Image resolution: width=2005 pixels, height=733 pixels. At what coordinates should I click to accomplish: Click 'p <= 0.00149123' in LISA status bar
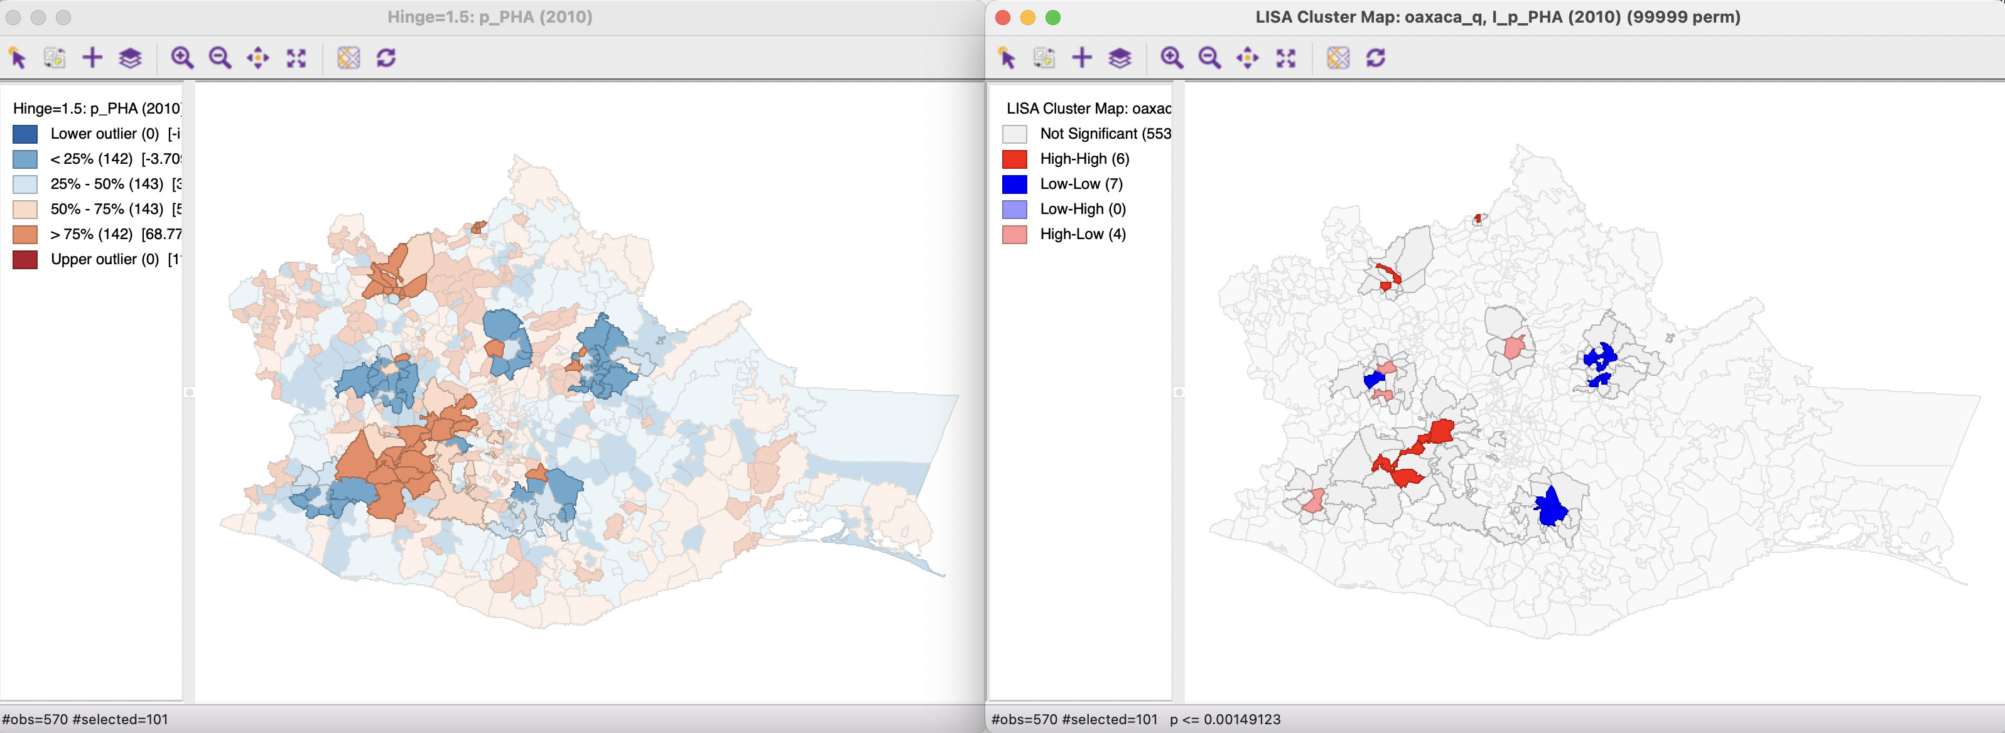[1224, 719]
